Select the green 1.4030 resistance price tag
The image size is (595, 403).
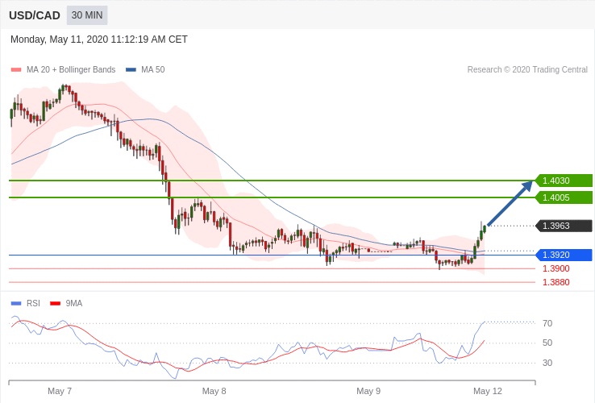(x=563, y=181)
